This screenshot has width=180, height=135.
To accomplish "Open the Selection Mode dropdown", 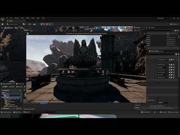I will (x=13, y=24).
